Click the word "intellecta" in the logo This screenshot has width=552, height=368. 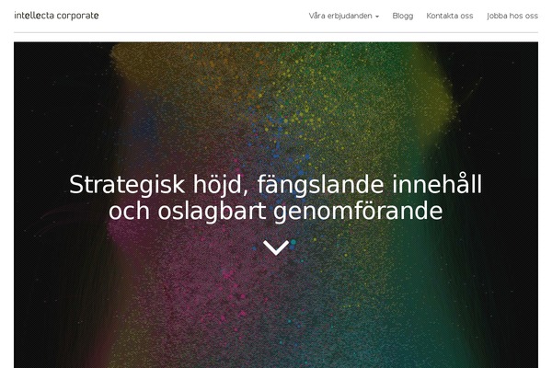[x=34, y=16]
